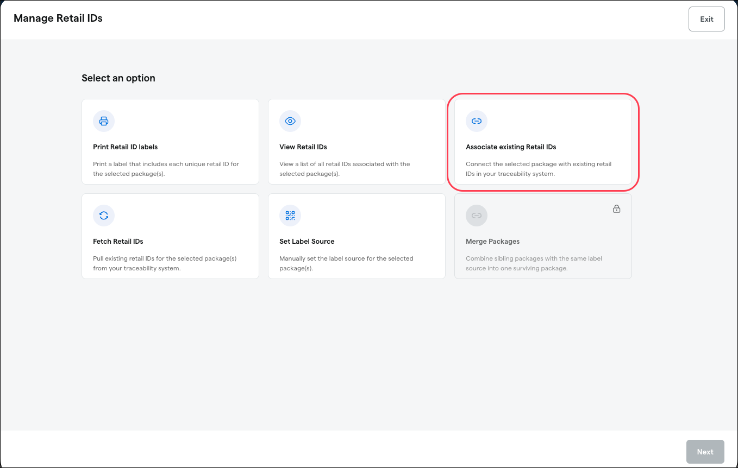738x468 pixels.
Task: Click the Connect the selected package description
Action: point(539,169)
